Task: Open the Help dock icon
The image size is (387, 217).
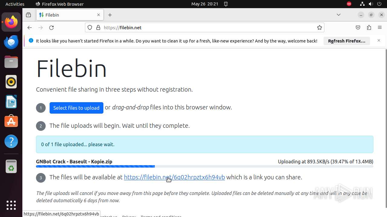Action: coord(11,141)
